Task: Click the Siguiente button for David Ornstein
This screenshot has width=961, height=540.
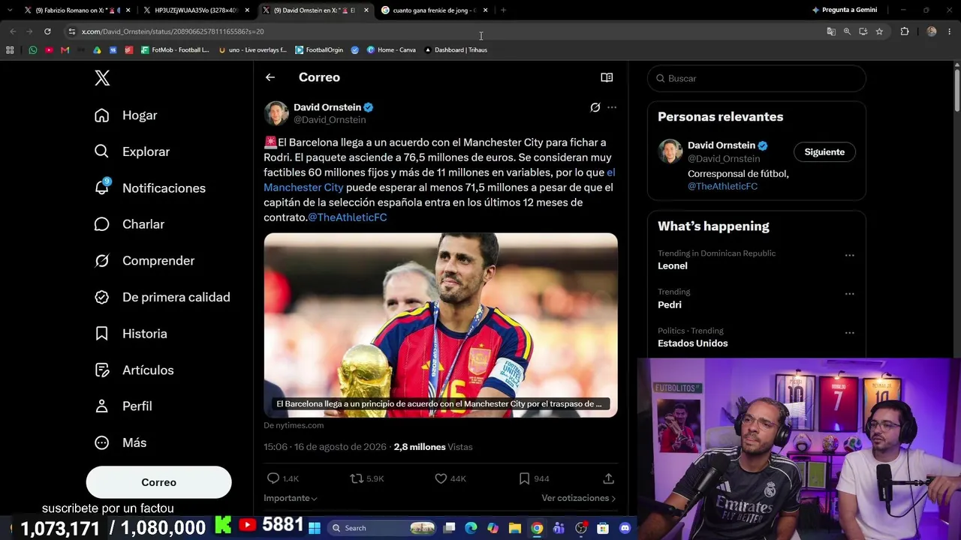Action: pos(824,152)
